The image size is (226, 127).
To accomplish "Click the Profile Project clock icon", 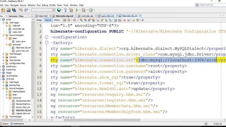I will 91,10.
